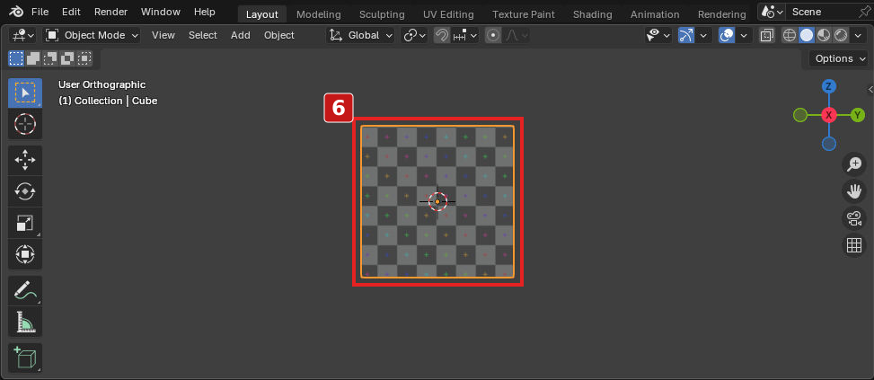
Task: Click the hand pan view icon
Action: click(x=854, y=191)
